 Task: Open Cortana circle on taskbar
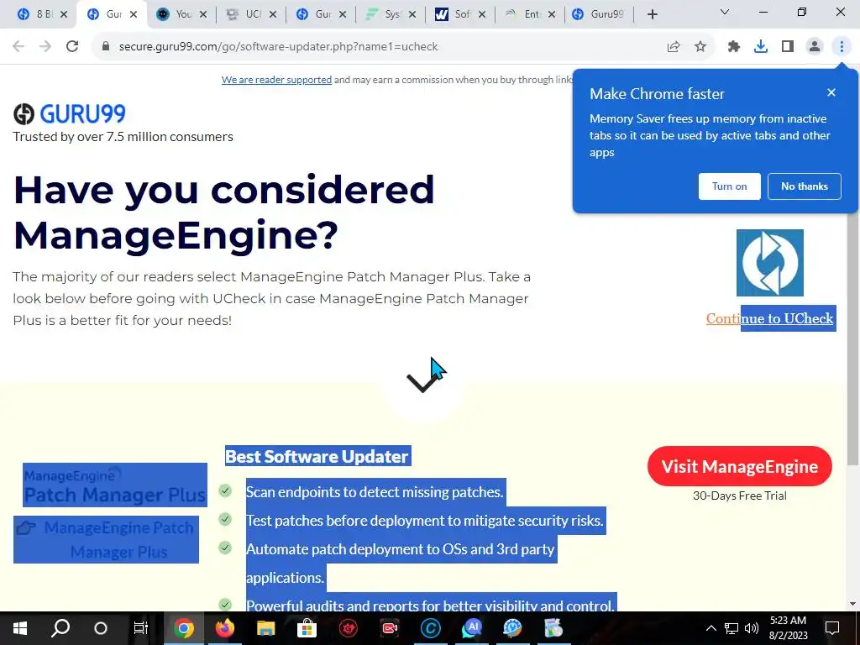pos(101,628)
